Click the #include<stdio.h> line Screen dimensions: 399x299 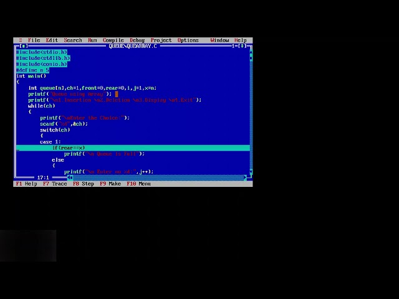click(42, 52)
